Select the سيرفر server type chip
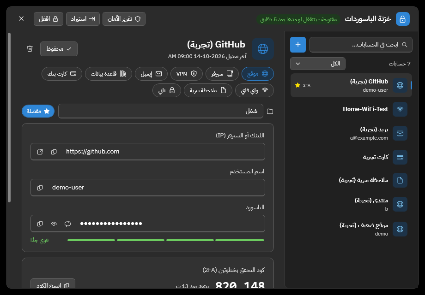The height and width of the screenshot is (295, 425). pyautogui.click(x=222, y=74)
